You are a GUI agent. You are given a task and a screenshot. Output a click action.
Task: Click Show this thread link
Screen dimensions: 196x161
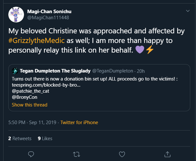pos(29,105)
